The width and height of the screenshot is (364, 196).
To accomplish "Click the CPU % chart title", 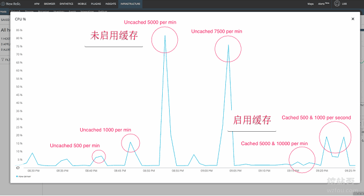I will coord(20,19).
